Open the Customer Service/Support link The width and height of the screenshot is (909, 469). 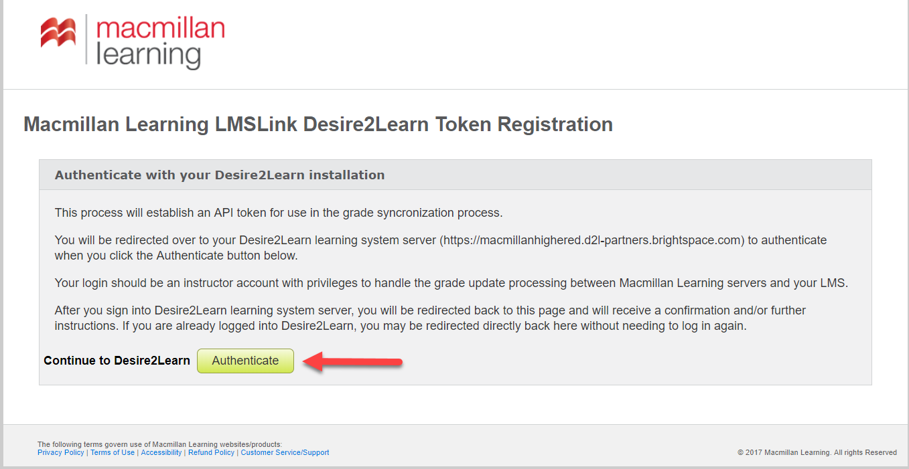coord(285,452)
